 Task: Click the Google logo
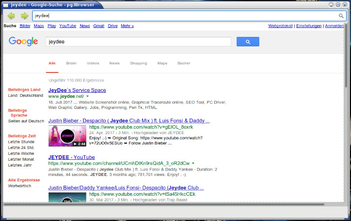pos(23,41)
